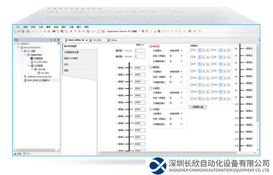Screen dimensions: 273x175
Task: Untick the first checked red encoder checkbox
Action: pos(151,46)
